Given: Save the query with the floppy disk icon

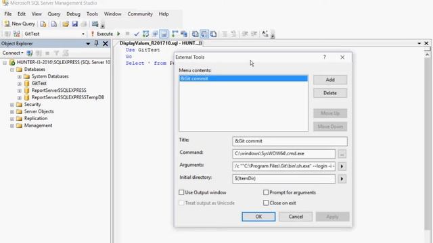Looking at the screenshot, I should pyautogui.click(x=75, y=24).
